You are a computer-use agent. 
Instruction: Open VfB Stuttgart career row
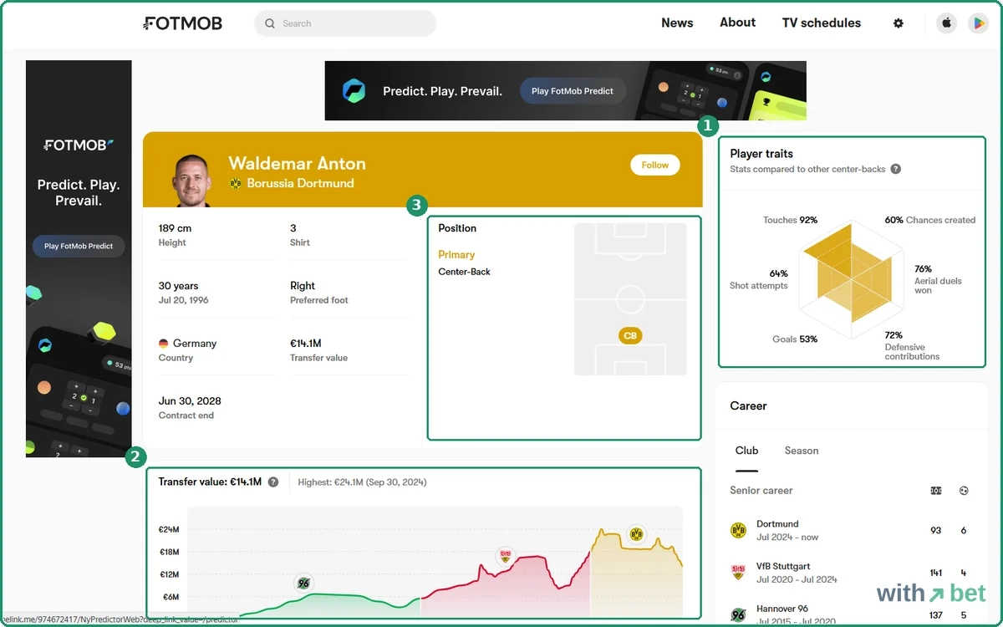pyautogui.click(x=849, y=573)
